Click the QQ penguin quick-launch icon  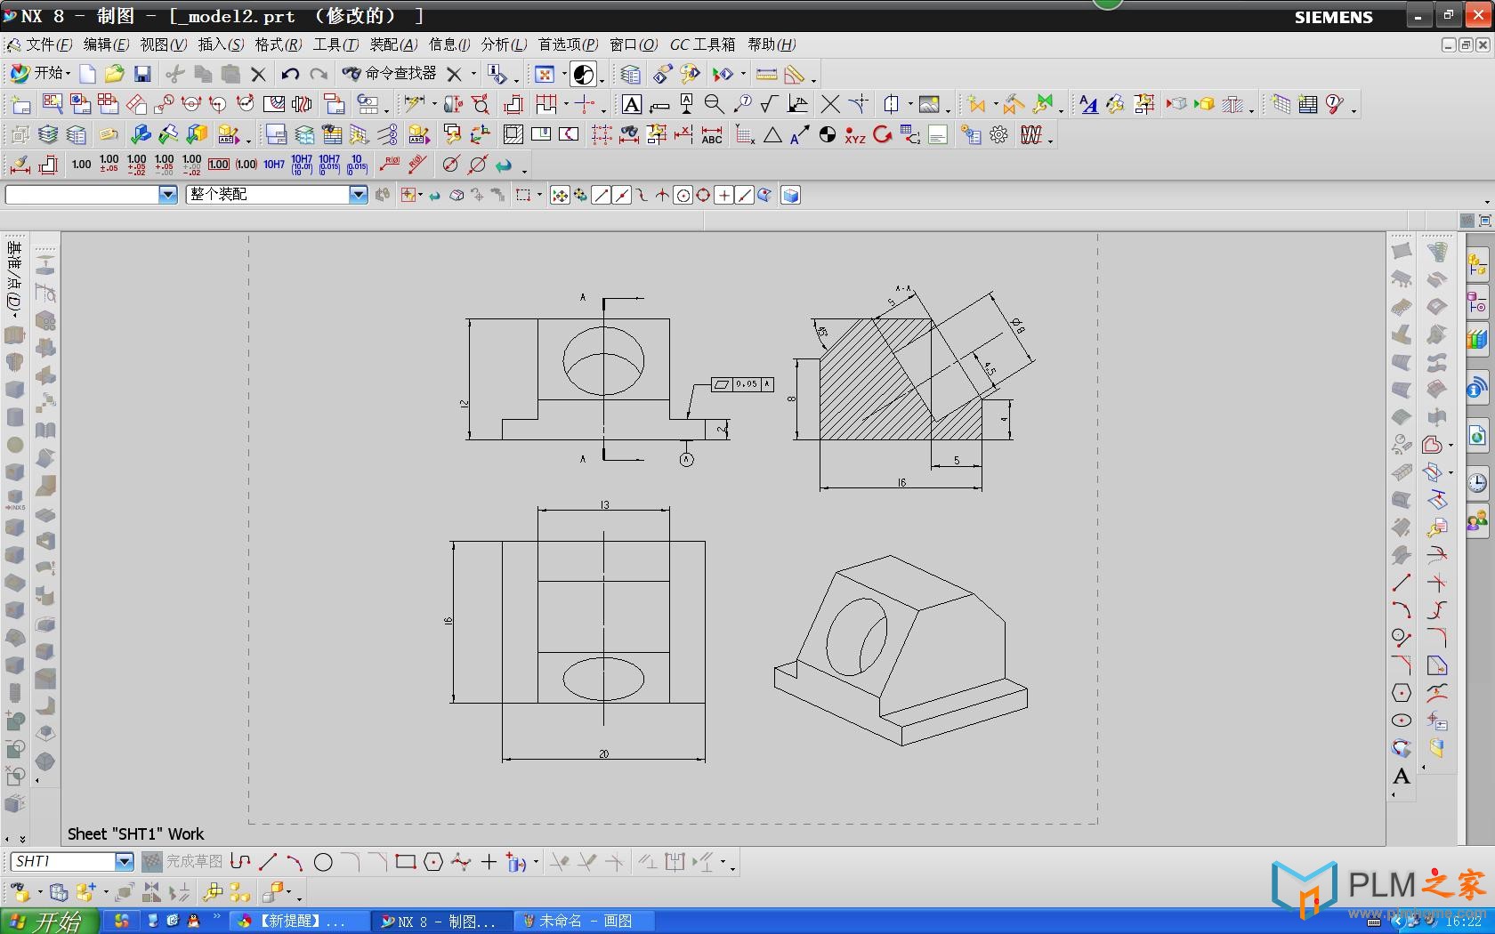pyautogui.click(x=193, y=922)
